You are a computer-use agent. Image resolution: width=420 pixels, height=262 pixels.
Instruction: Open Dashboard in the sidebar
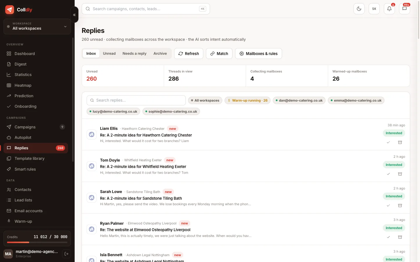[x=36, y=54]
